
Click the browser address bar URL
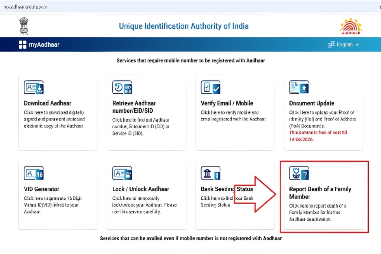(26, 7)
